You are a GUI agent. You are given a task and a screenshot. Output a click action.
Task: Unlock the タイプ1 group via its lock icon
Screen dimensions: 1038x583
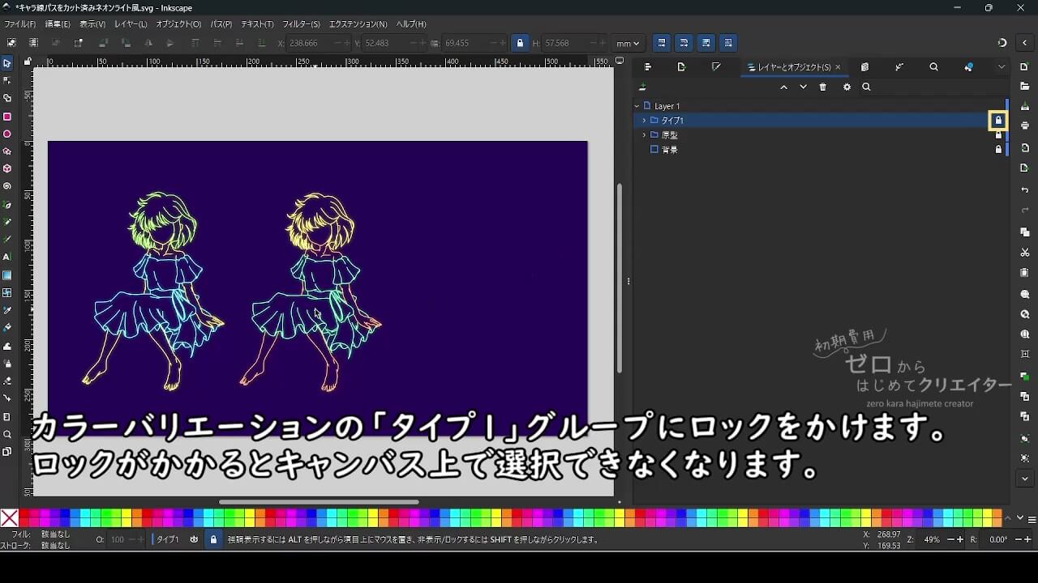[x=998, y=120]
